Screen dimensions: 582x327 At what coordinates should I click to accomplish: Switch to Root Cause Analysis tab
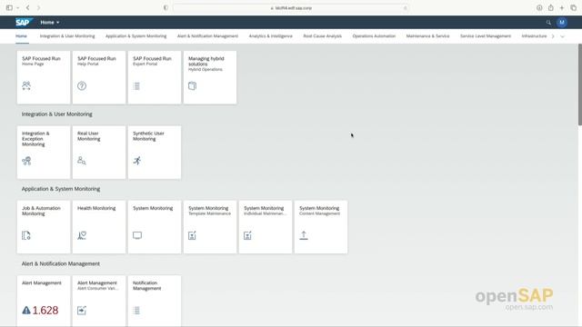tap(322, 36)
